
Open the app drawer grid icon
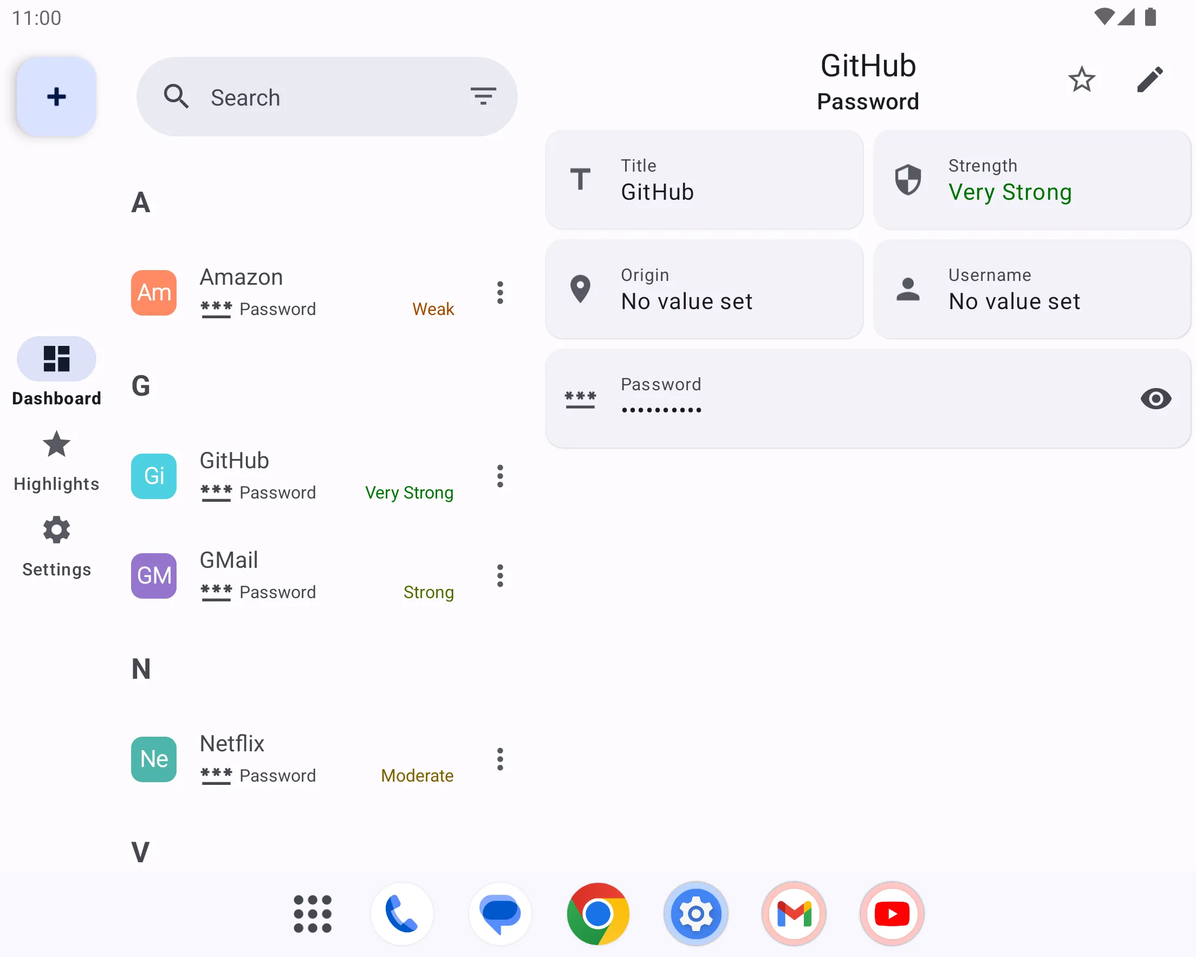pyautogui.click(x=313, y=914)
